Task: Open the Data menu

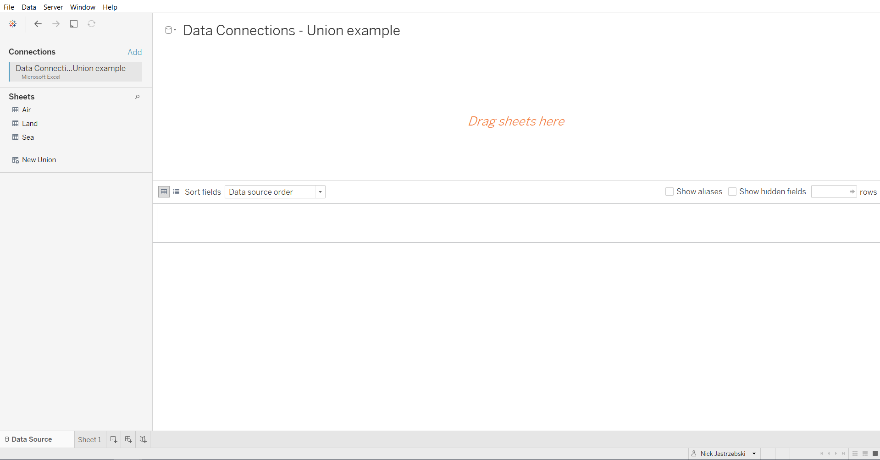Action: pos(29,7)
